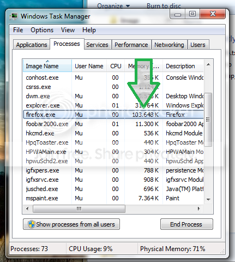Click horizontal scrollbar left arrow
Screen dimensions: 235x262
click(x=27, y=209)
